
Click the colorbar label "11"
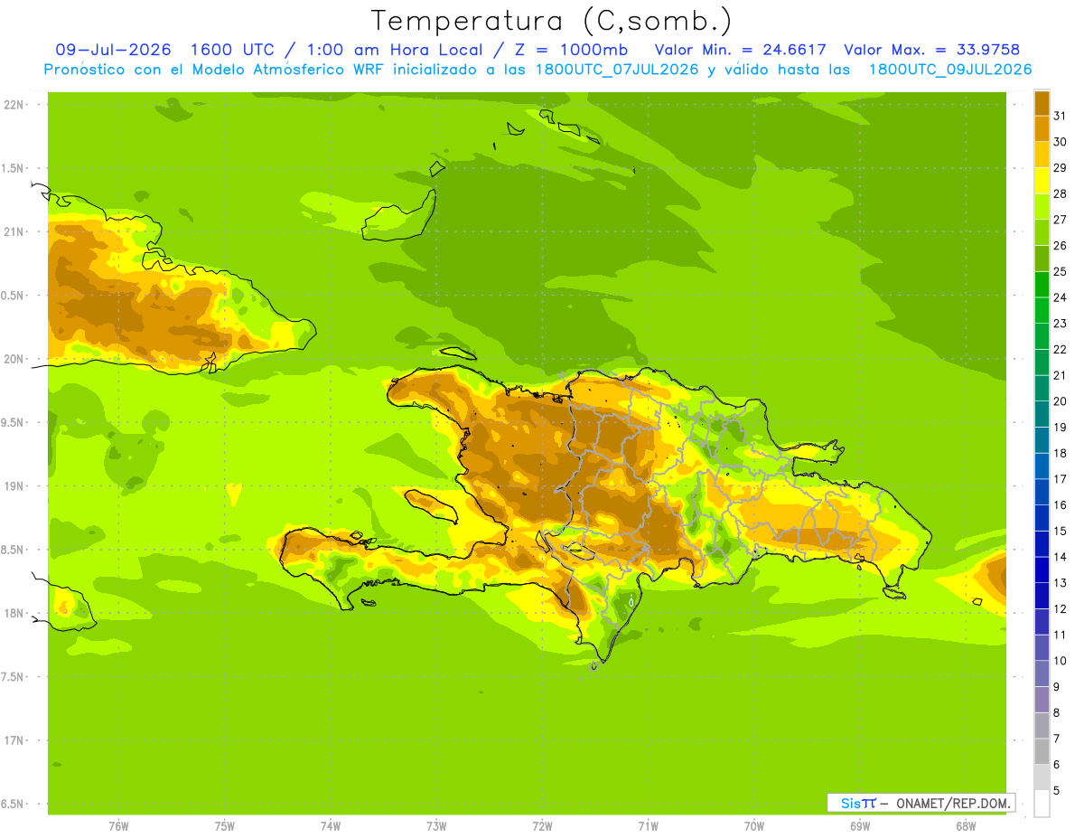click(x=1060, y=635)
